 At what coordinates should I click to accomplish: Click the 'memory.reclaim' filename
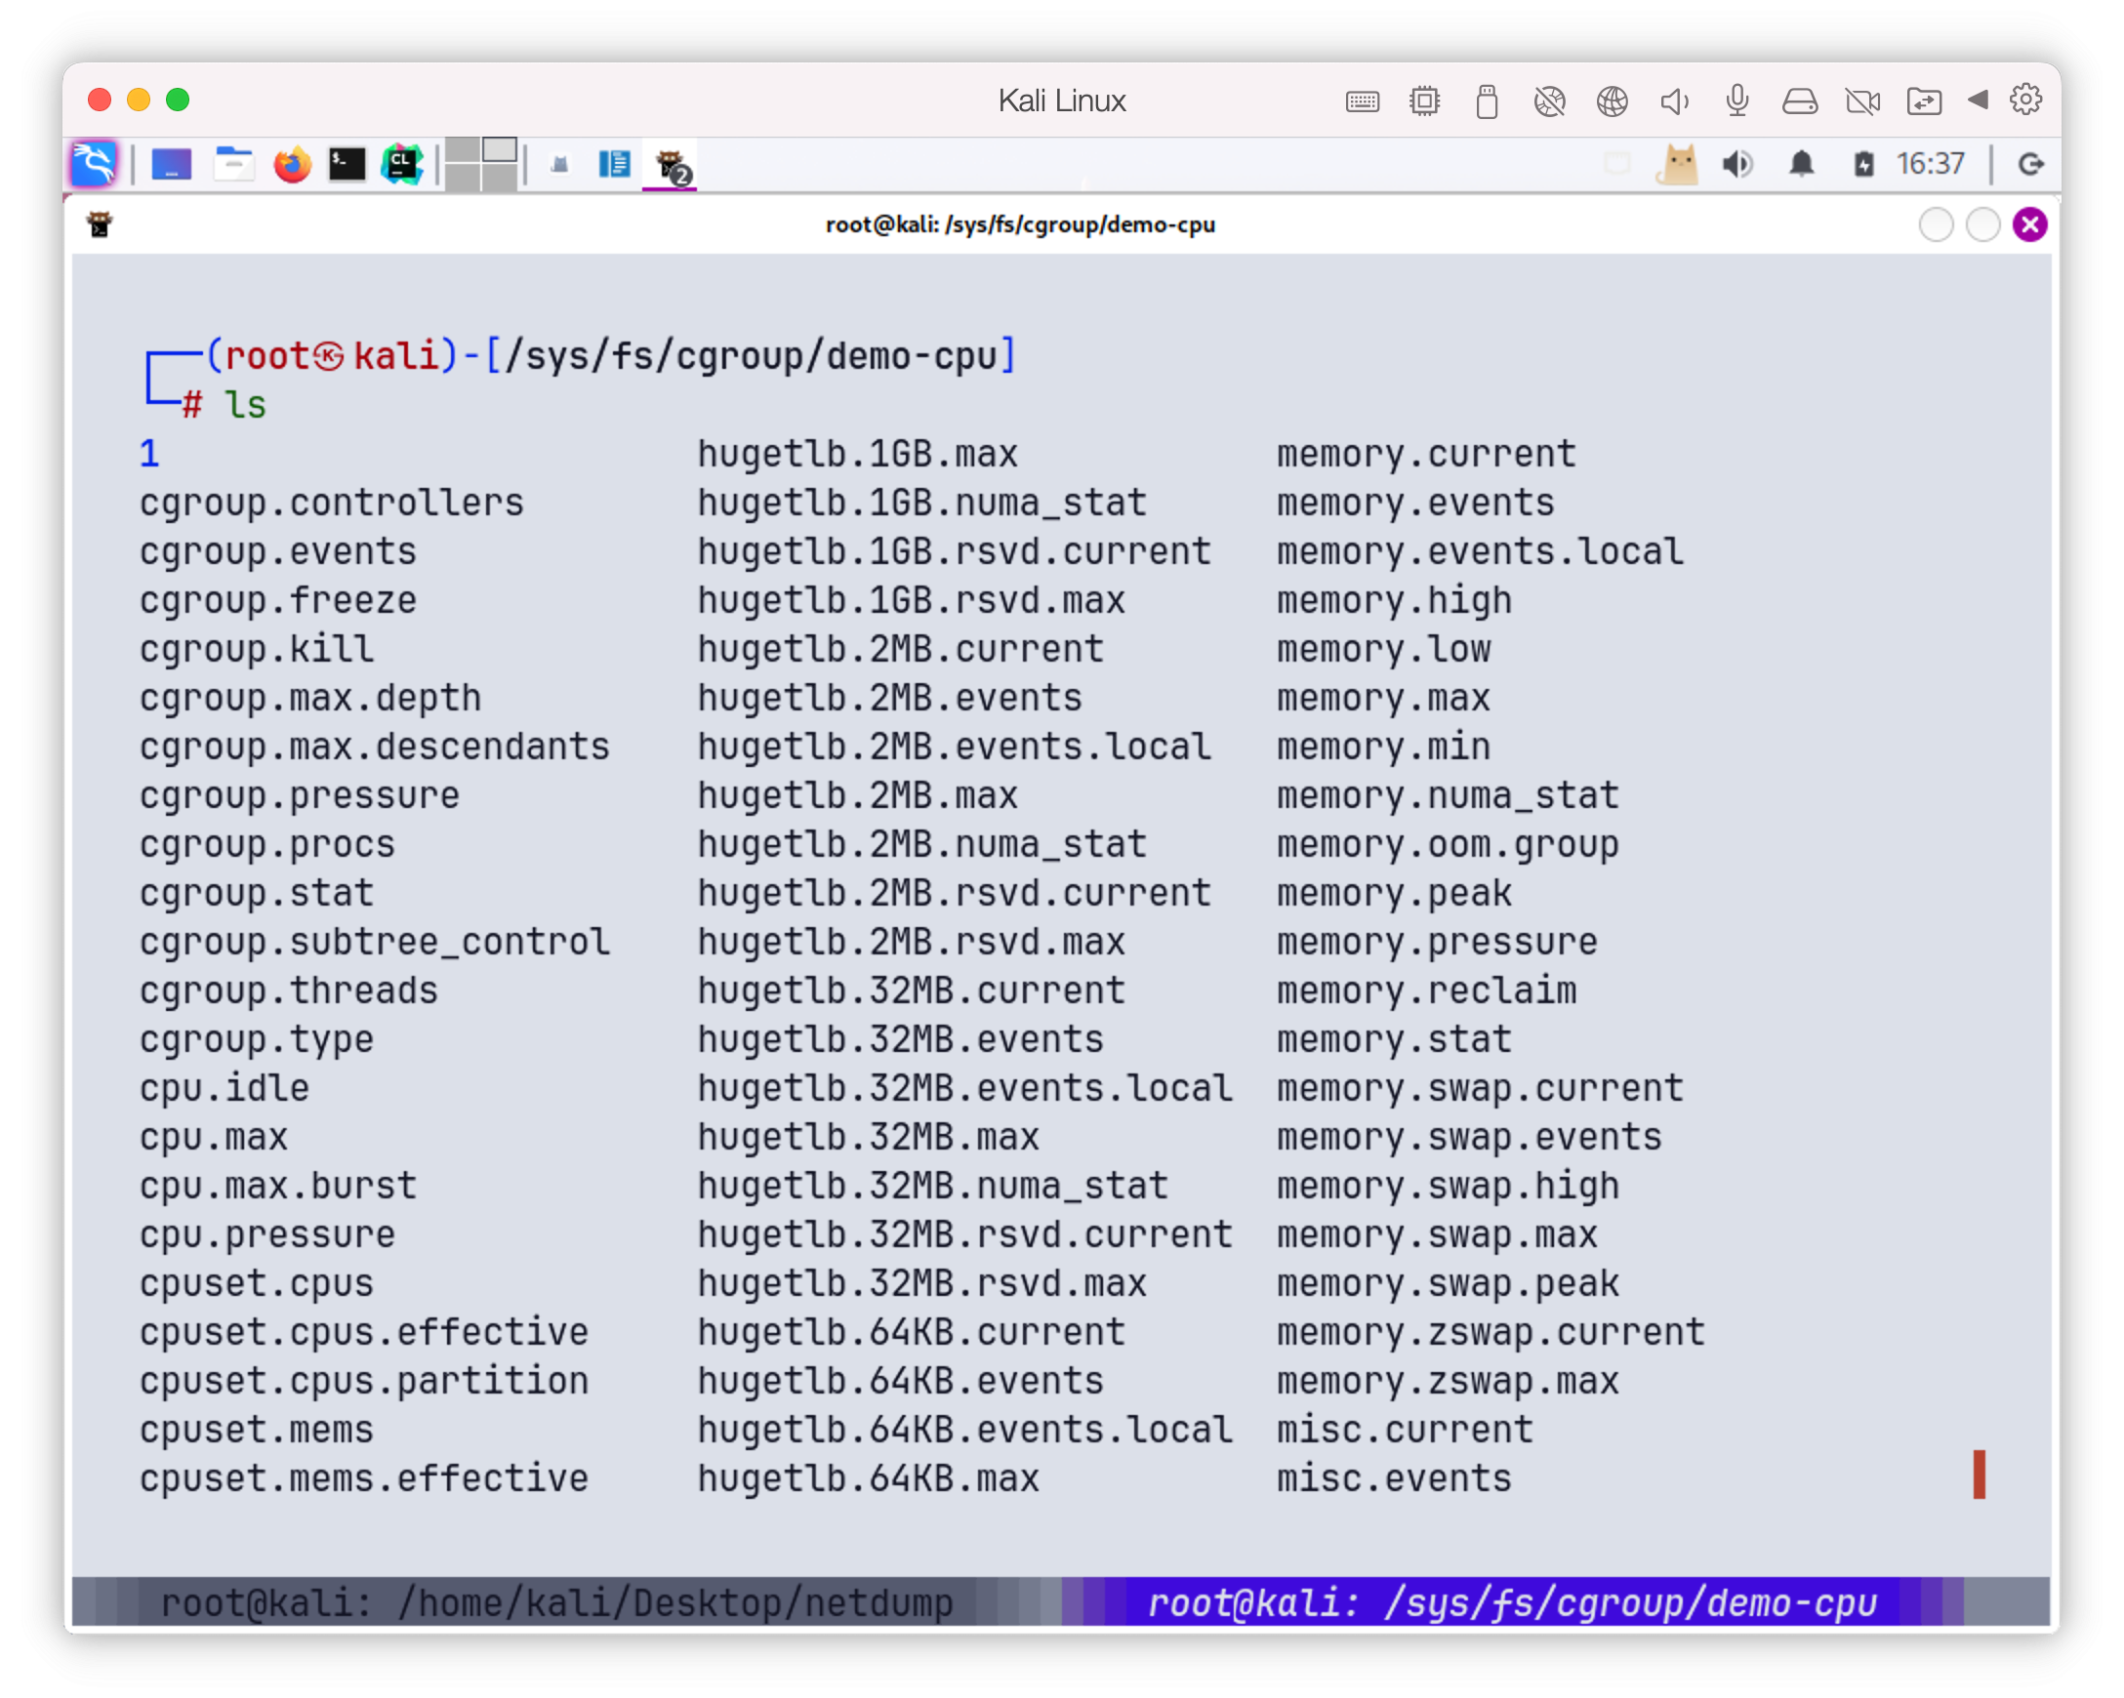pyautogui.click(x=1425, y=990)
